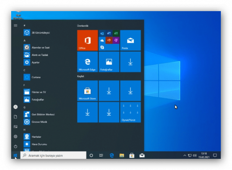Open Edge from taskbar
This screenshot has width=232, height=170.
pyautogui.click(x=112, y=155)
